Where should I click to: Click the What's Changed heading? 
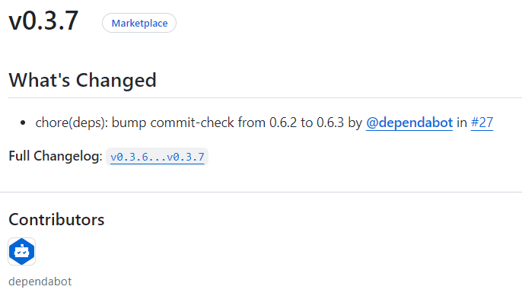(82, 80)
